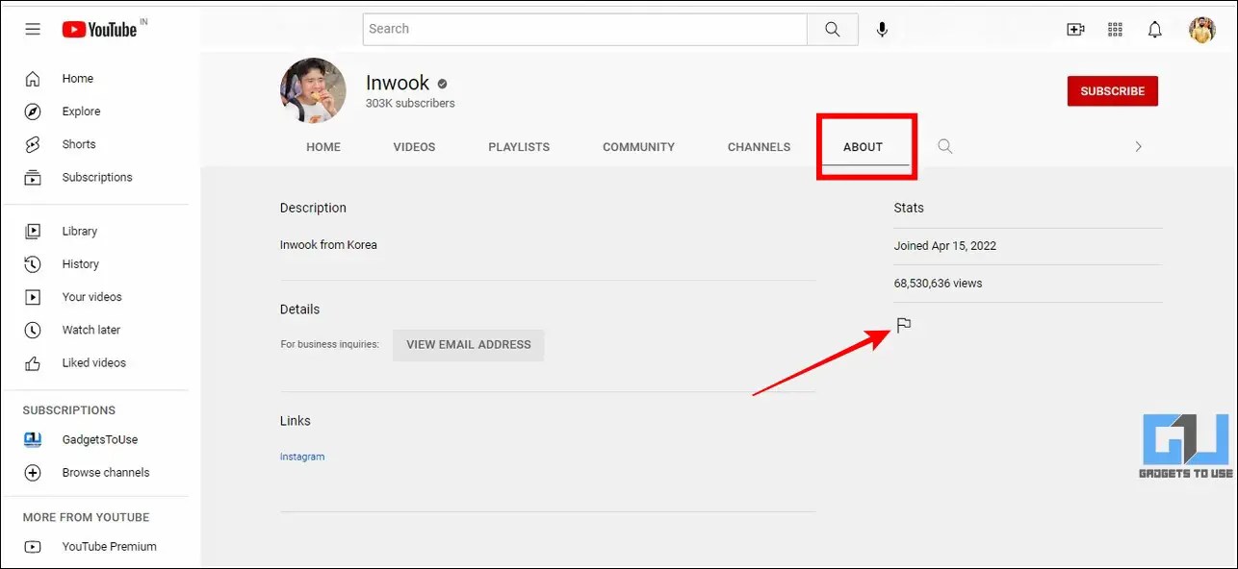Open the hamburger navigation menu
This screenshot has height=569, width=1238.
coord(32,29)
